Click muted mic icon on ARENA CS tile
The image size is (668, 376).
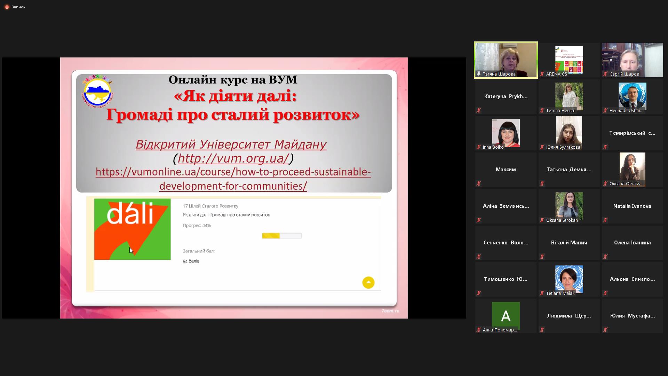(x=542, y=74)
